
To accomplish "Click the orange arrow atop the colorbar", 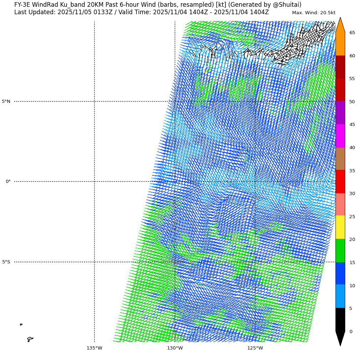I will coord(340,26).
